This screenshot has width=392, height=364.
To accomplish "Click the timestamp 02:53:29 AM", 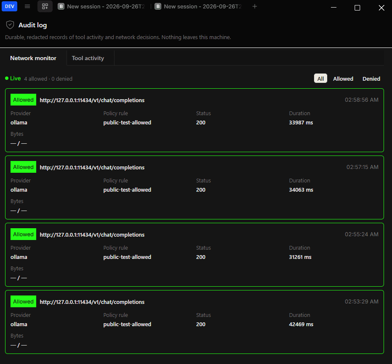I will (362, 302).
